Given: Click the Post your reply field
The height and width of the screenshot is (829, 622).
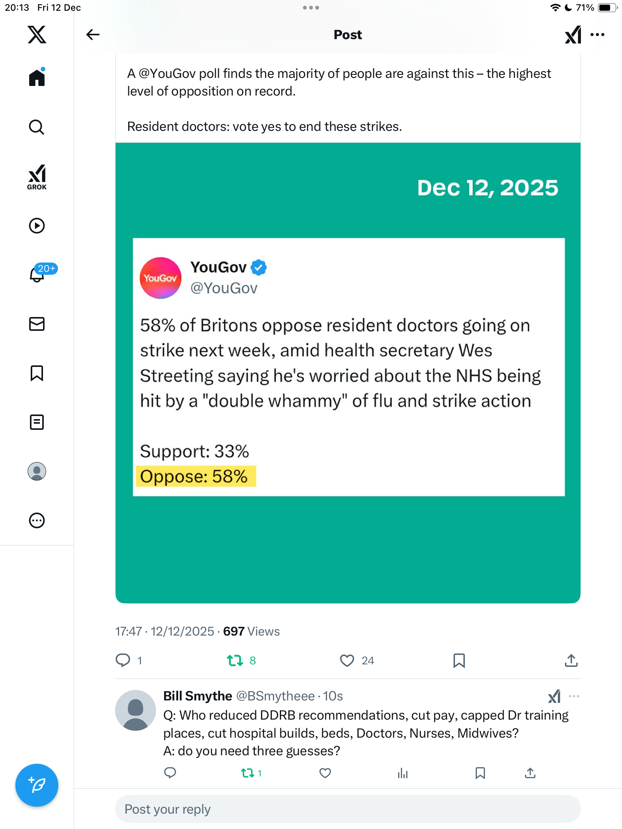Looking at the screenshot, I should (347, 809).
